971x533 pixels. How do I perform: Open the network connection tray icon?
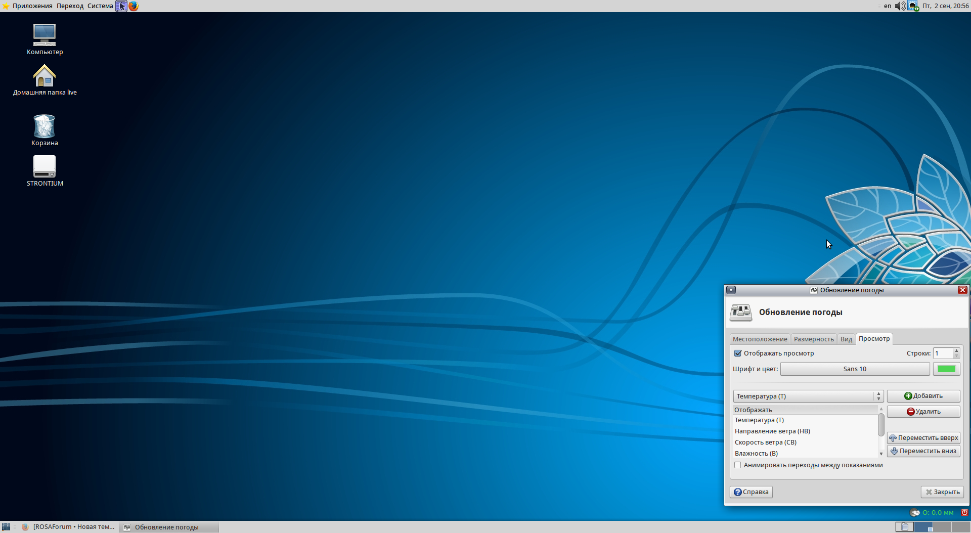(x=913, y=6)
